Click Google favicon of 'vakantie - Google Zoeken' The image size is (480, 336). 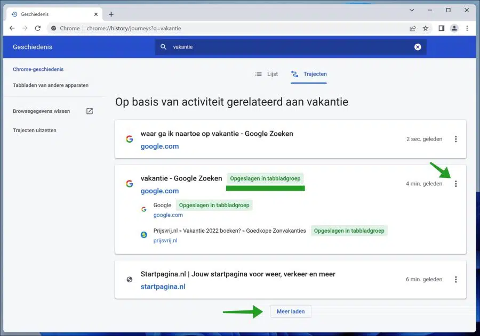130,184
